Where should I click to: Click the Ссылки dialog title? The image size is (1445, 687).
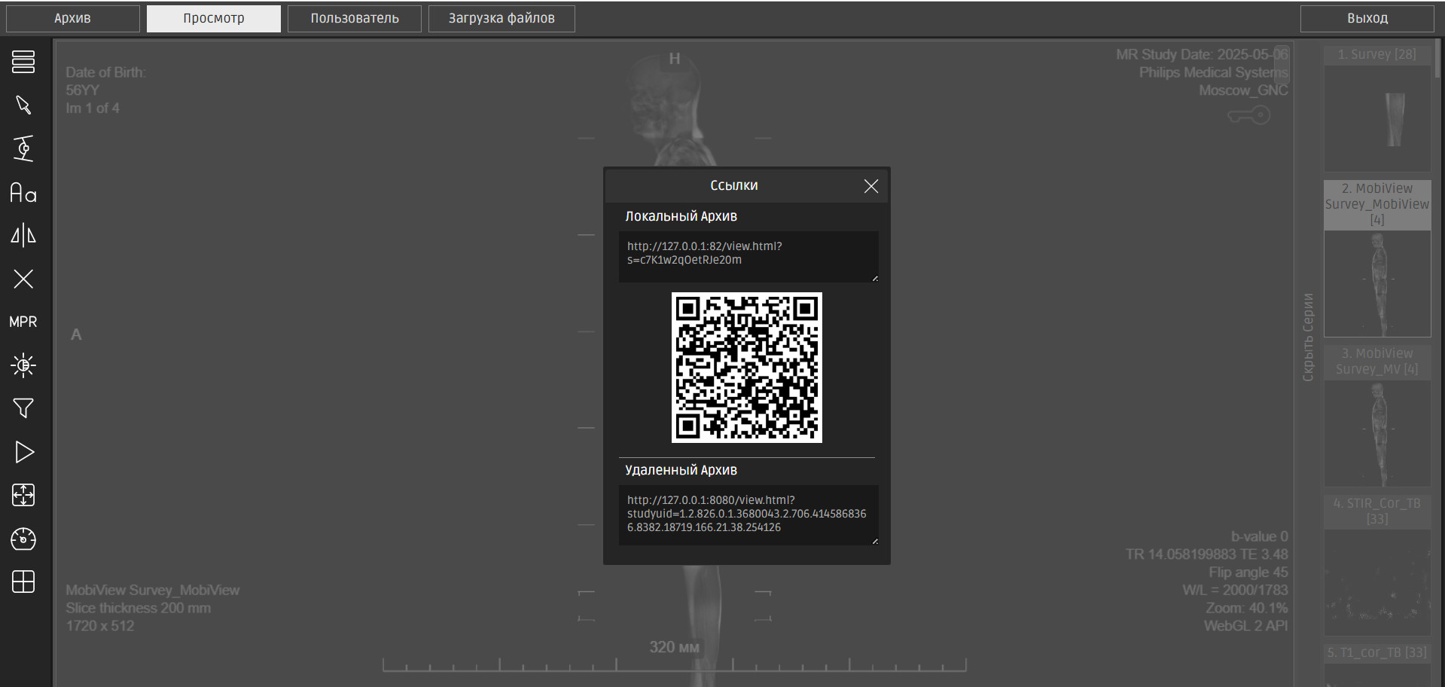tap(734, 185)
